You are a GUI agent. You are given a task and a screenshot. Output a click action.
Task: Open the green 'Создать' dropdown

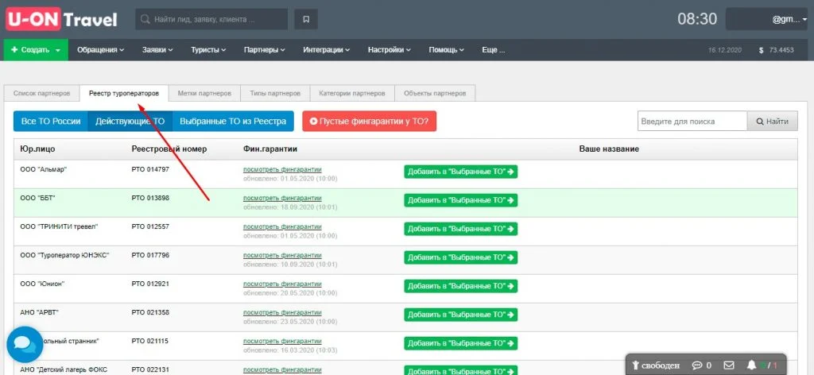pyautogui.click(x=36, y=50)
